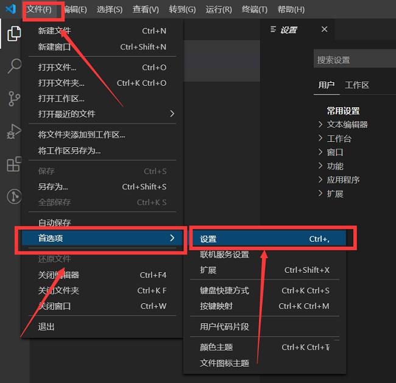This screenshot has height=383, width=396.
Task: Toggle 自动保存 in the File menu
Action: pyautogui.click(x=54, y=223)
